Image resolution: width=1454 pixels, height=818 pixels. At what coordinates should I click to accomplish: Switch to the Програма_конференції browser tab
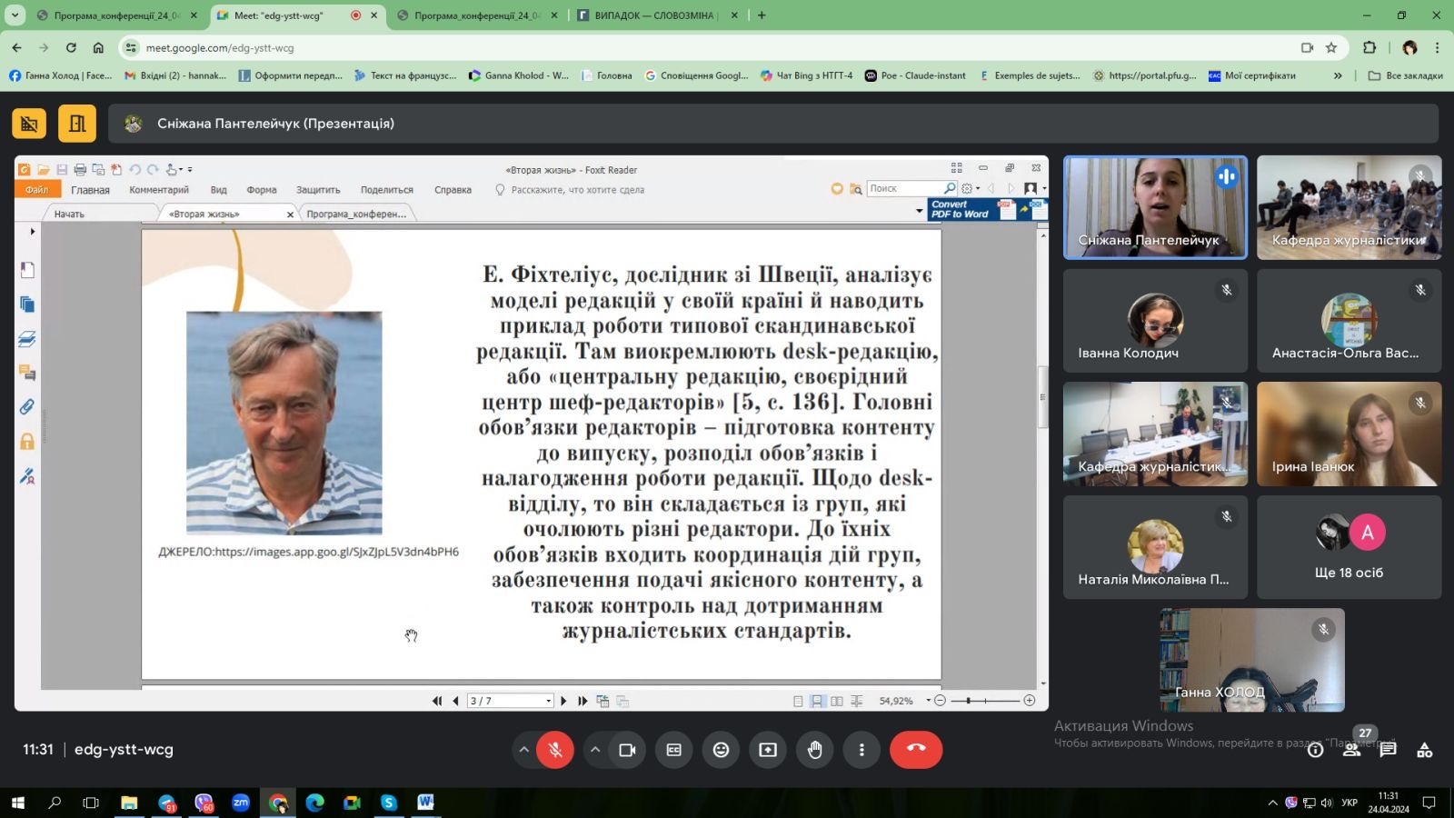coord(115,15)
